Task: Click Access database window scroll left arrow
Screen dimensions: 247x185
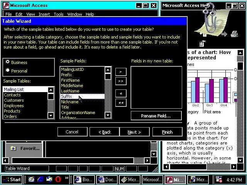Action: [x=5, y=160]
